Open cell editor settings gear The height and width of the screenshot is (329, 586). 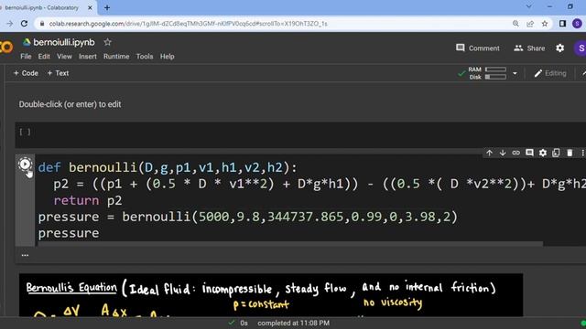coord(543,153)
